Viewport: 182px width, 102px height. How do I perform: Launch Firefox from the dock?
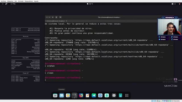(81, 95)
